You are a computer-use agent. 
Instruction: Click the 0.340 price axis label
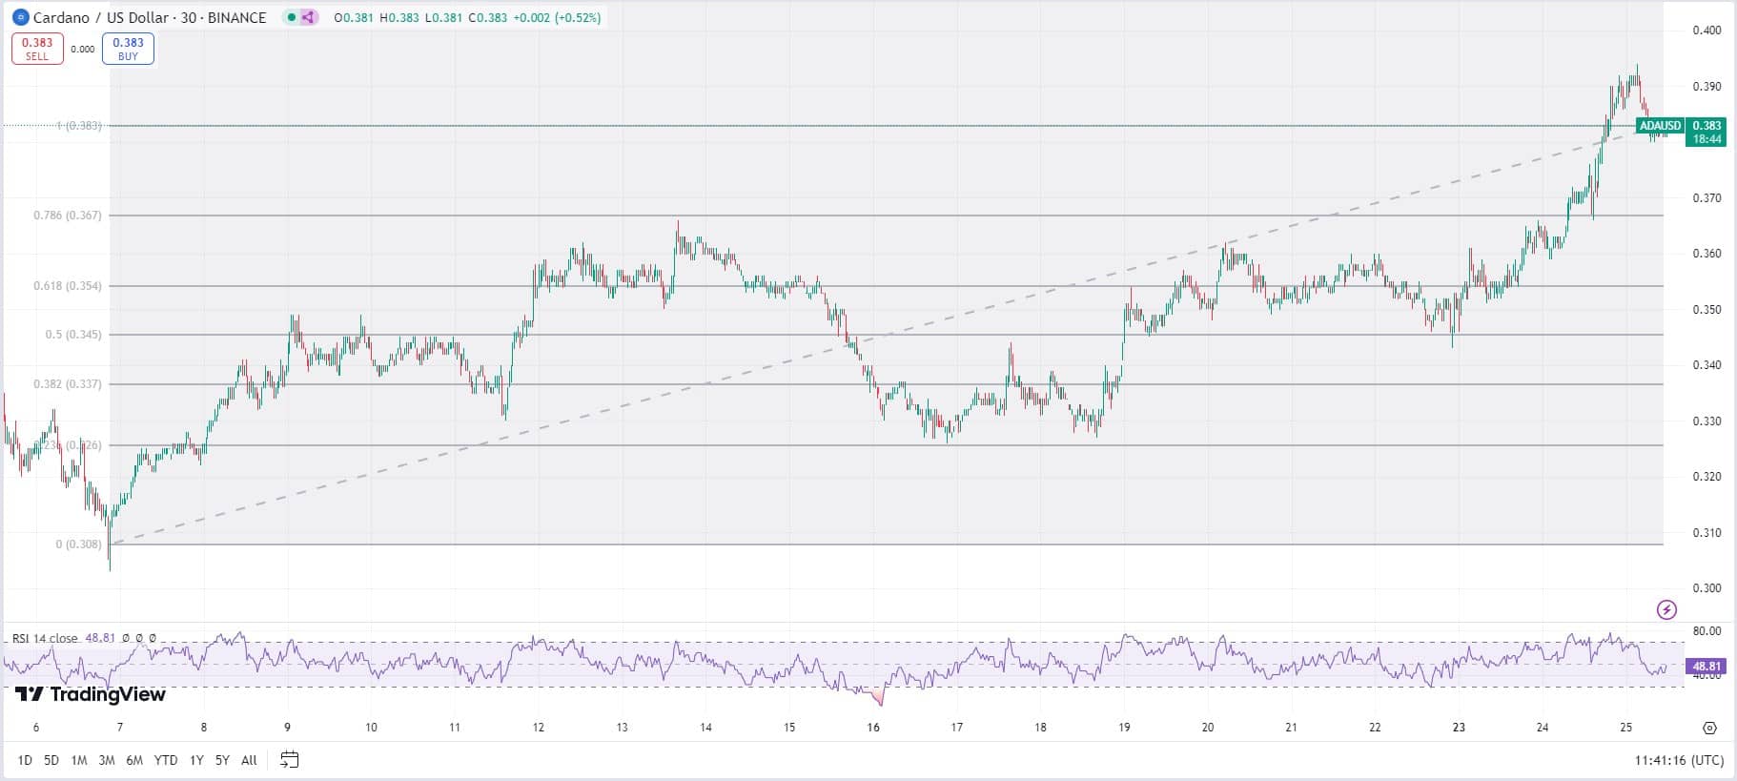click(x=1706, y=365)
